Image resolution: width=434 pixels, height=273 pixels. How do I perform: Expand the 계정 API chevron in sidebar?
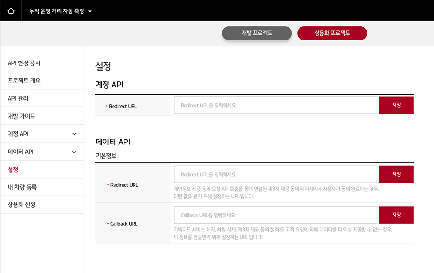[74, 134]
